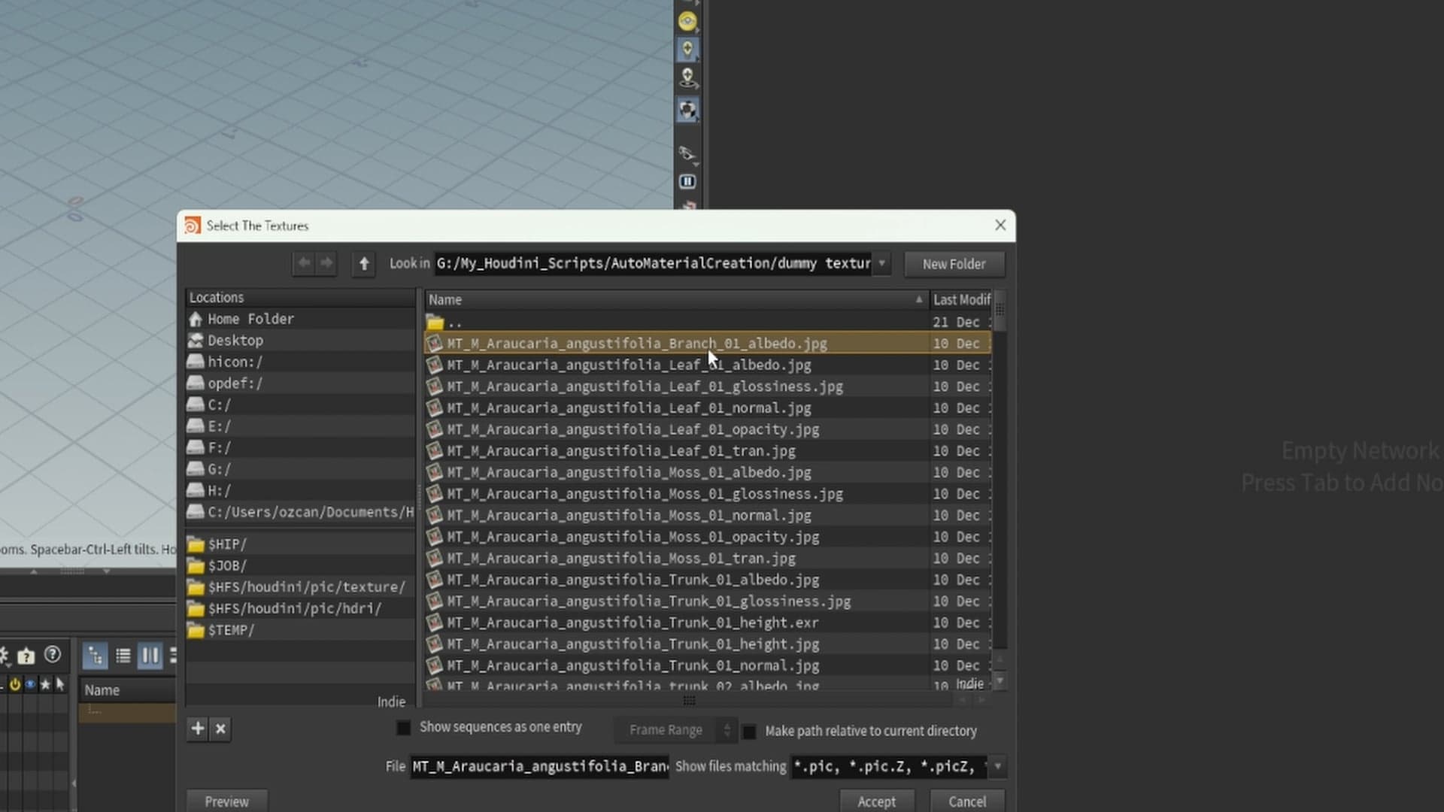Click the File name input field

pyautogui.click(x=538, y=767)
